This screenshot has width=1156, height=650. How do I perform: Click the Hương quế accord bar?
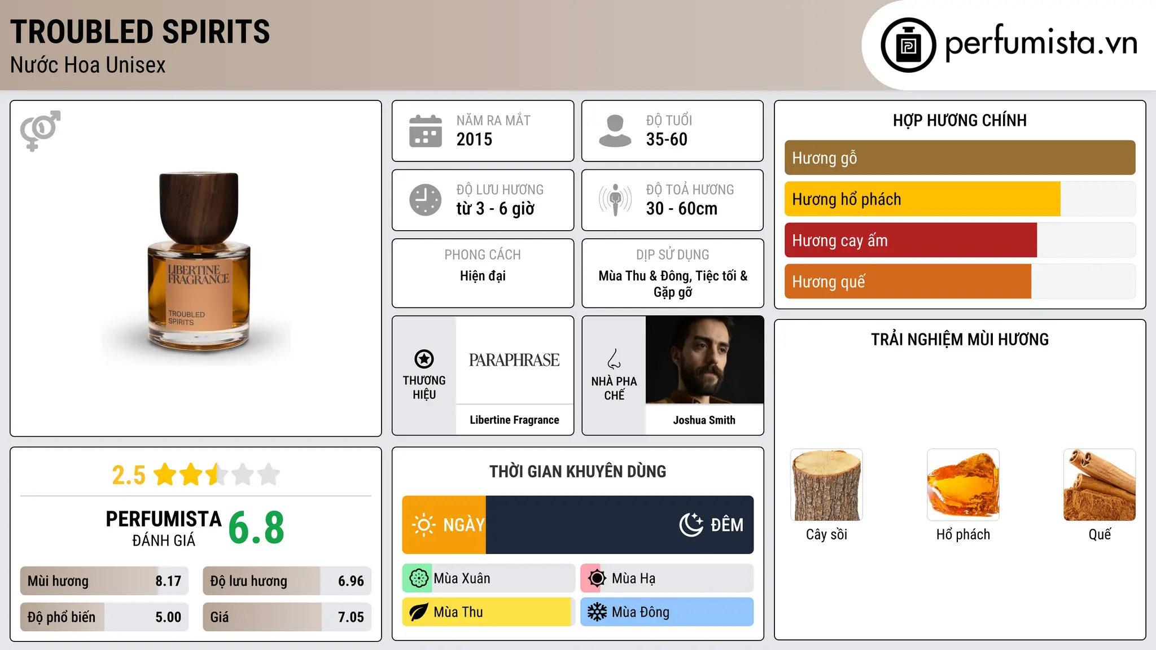coord(960,282)
